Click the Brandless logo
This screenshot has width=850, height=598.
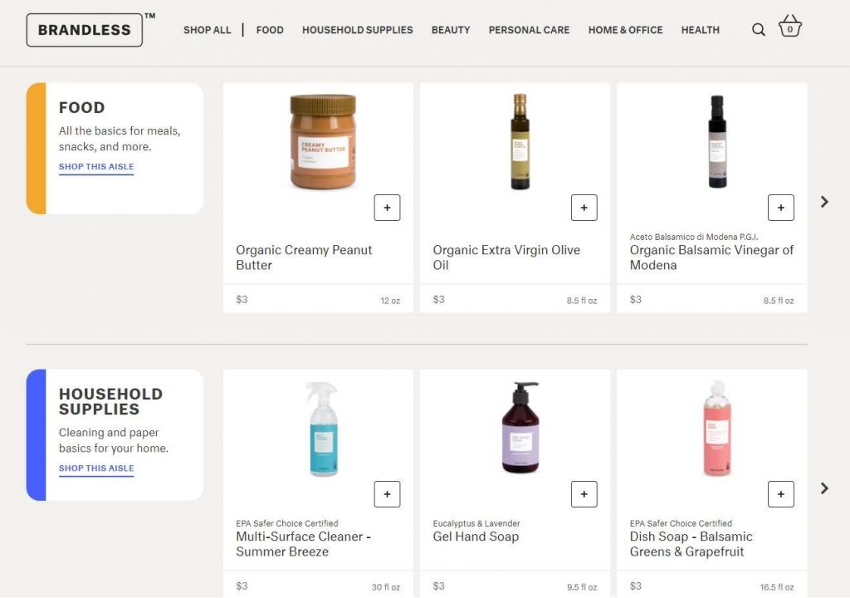[x=85, y=30]
